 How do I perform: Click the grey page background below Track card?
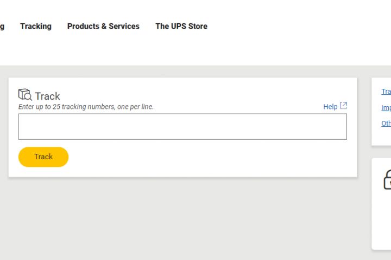tap(163, 217)
